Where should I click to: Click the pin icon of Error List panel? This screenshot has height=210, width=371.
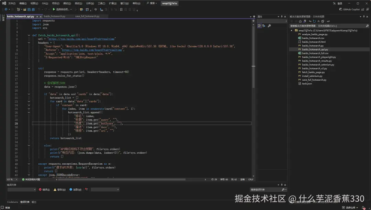tap(282, 185)
